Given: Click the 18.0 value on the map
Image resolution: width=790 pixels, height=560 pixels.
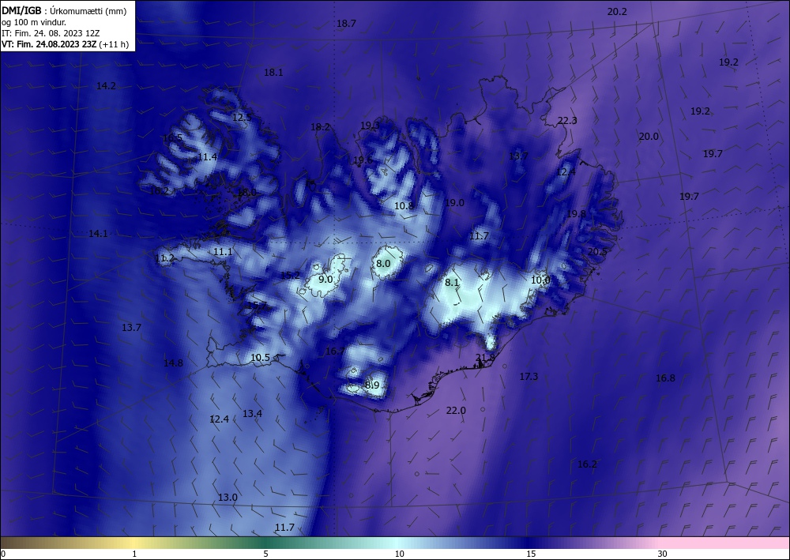Looking at the screenshot, I should point(246,192).
